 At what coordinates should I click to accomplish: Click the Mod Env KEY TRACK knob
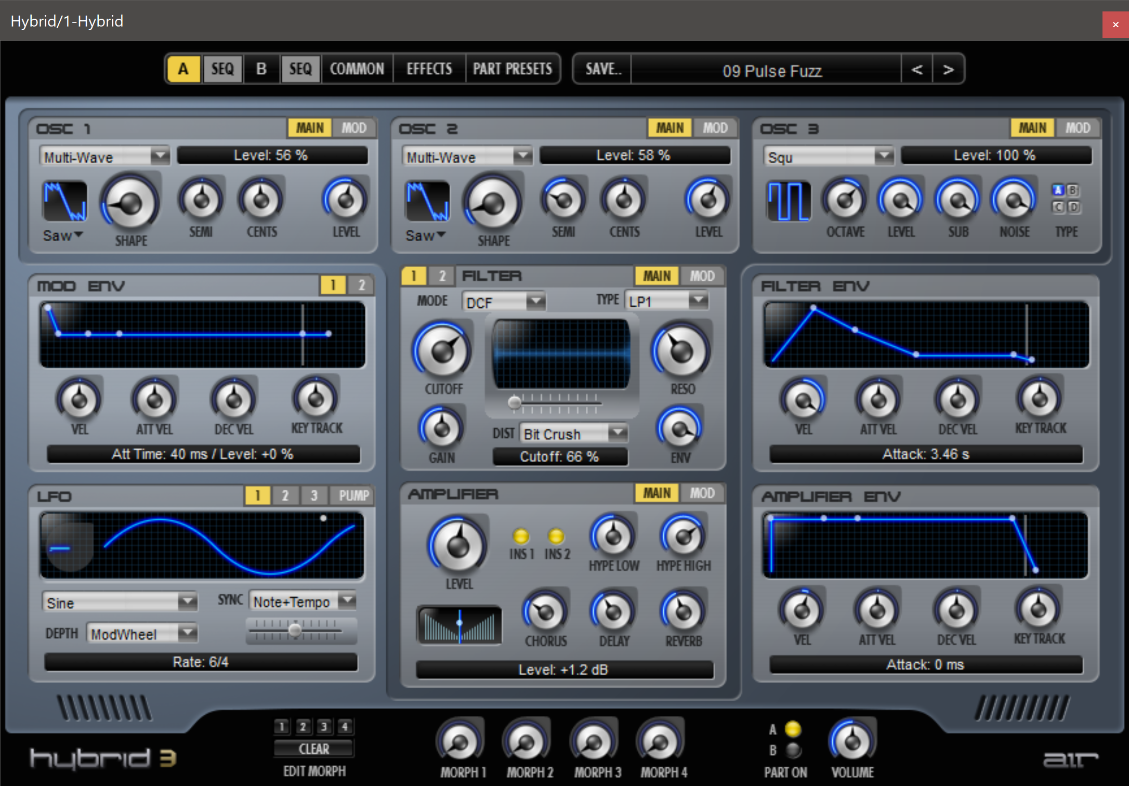(x=316, y=399)
